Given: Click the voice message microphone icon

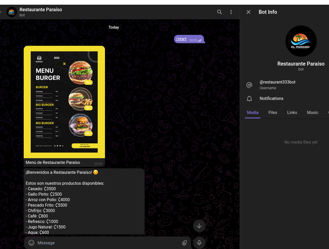Looking at the screenshot, I should pos(199,242).
